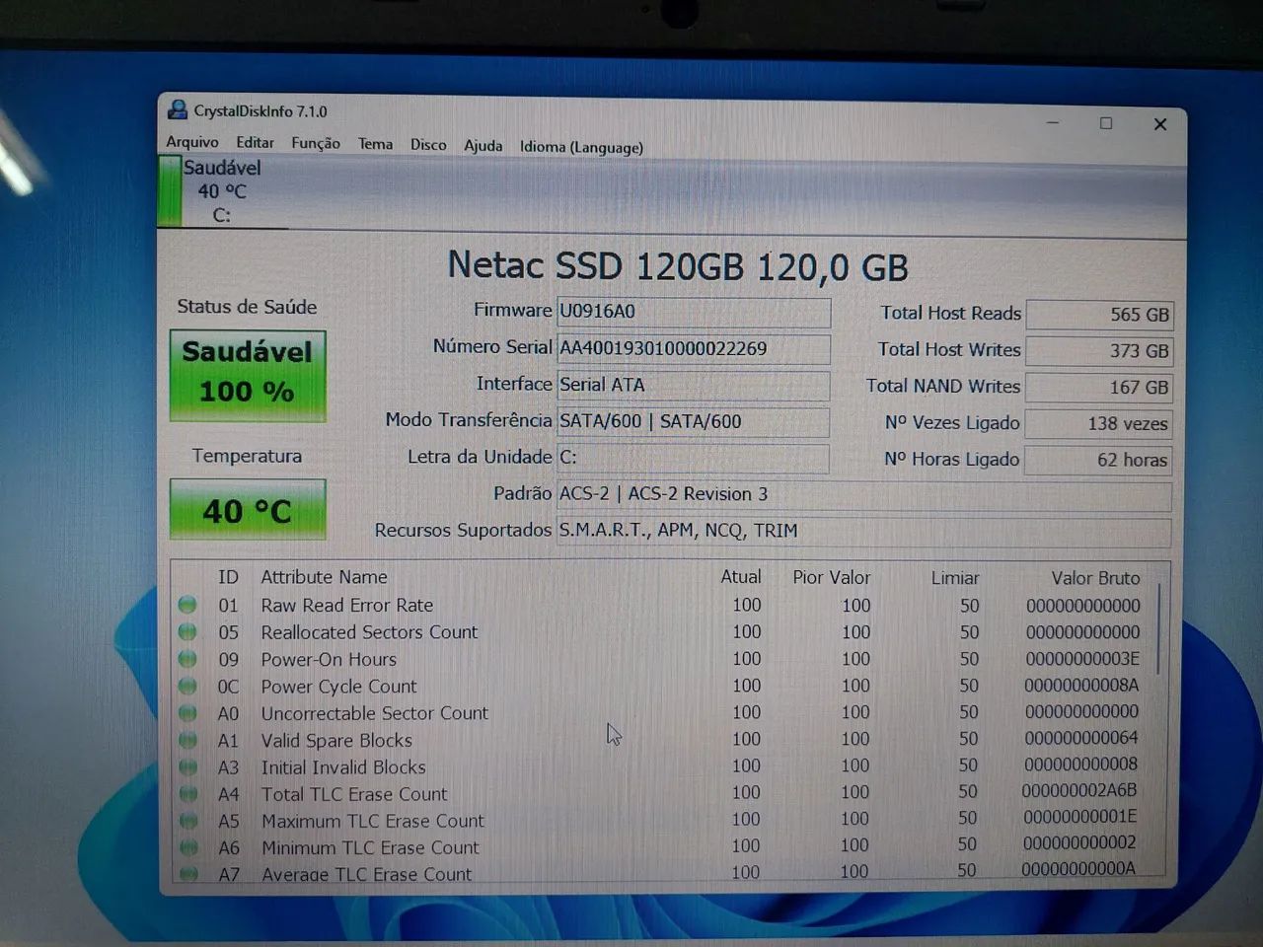Click the Total Host Writes value 373 GB
Viewport: 1263px width, 947px height.
pyautogui.click(x=1099, y=351)
